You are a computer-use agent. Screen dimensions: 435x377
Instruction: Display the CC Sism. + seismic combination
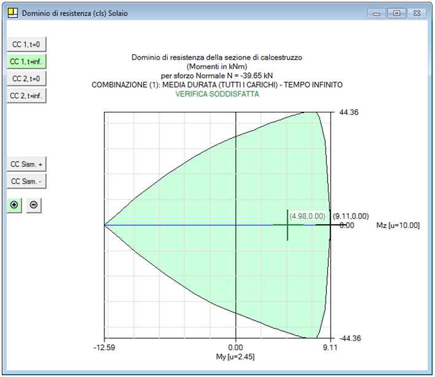coord(26,165)
